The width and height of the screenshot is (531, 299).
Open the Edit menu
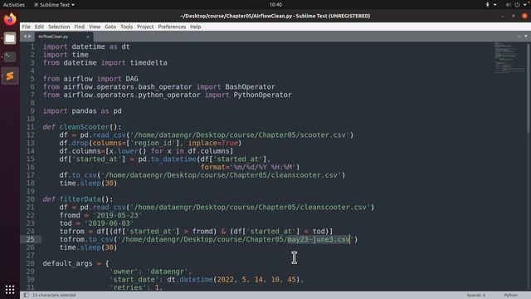click(x=39, y=27)
